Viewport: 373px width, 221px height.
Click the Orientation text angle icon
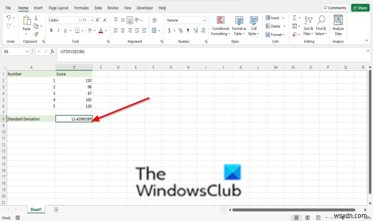pyautogui.click(x=137, y=20)
